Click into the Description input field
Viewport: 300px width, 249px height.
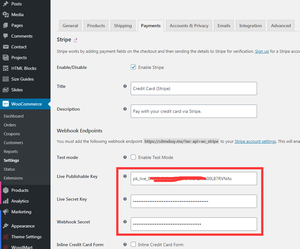click(x=194, y=111)
